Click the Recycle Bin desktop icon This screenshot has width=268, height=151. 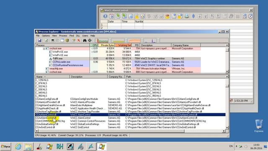pos(259,126)
